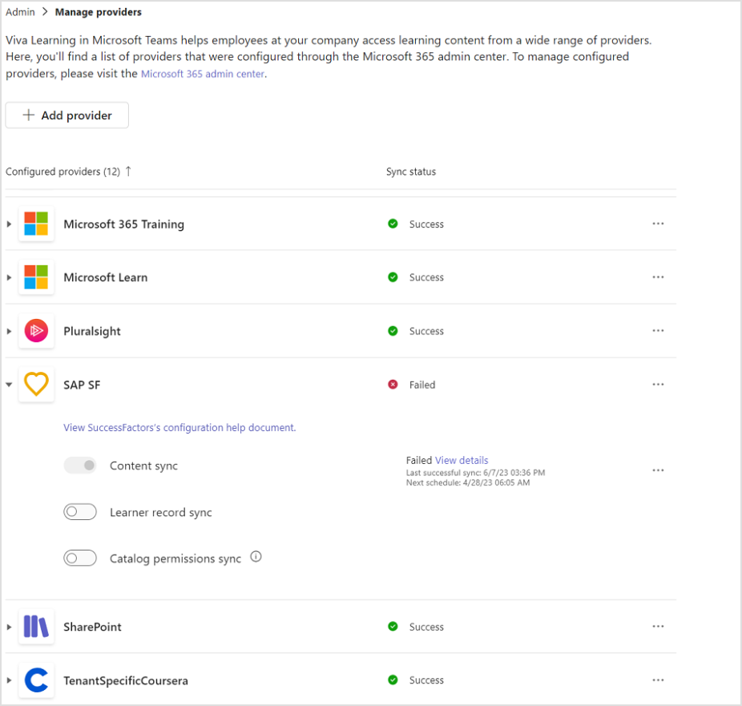Enable the Learner record sync toggle
The image size is (742, 706).
point(80,512)
